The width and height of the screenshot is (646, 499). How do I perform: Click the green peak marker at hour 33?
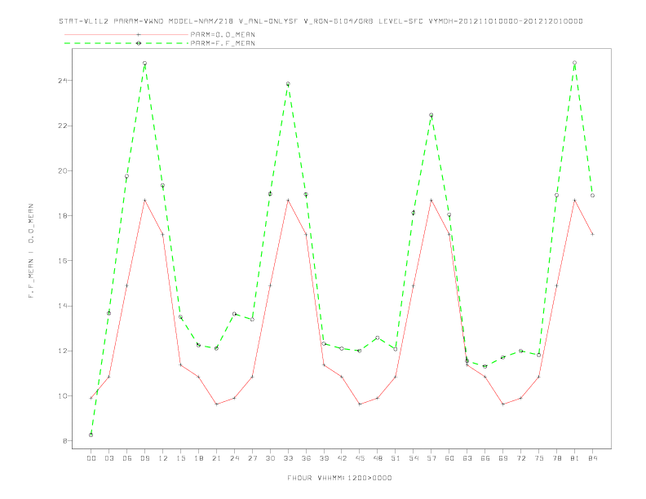pos(288,84)
